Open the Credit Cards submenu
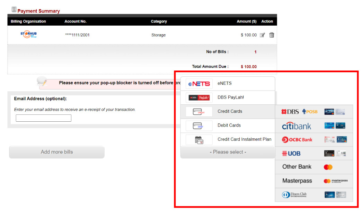This screenshot has height=214, width=362. point(228,112)
